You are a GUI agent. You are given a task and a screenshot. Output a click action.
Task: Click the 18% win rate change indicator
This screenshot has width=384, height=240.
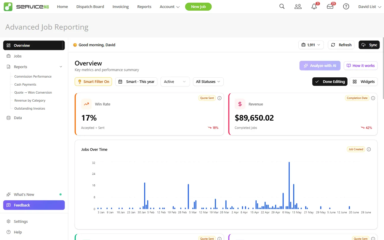(x=213, y=128)
